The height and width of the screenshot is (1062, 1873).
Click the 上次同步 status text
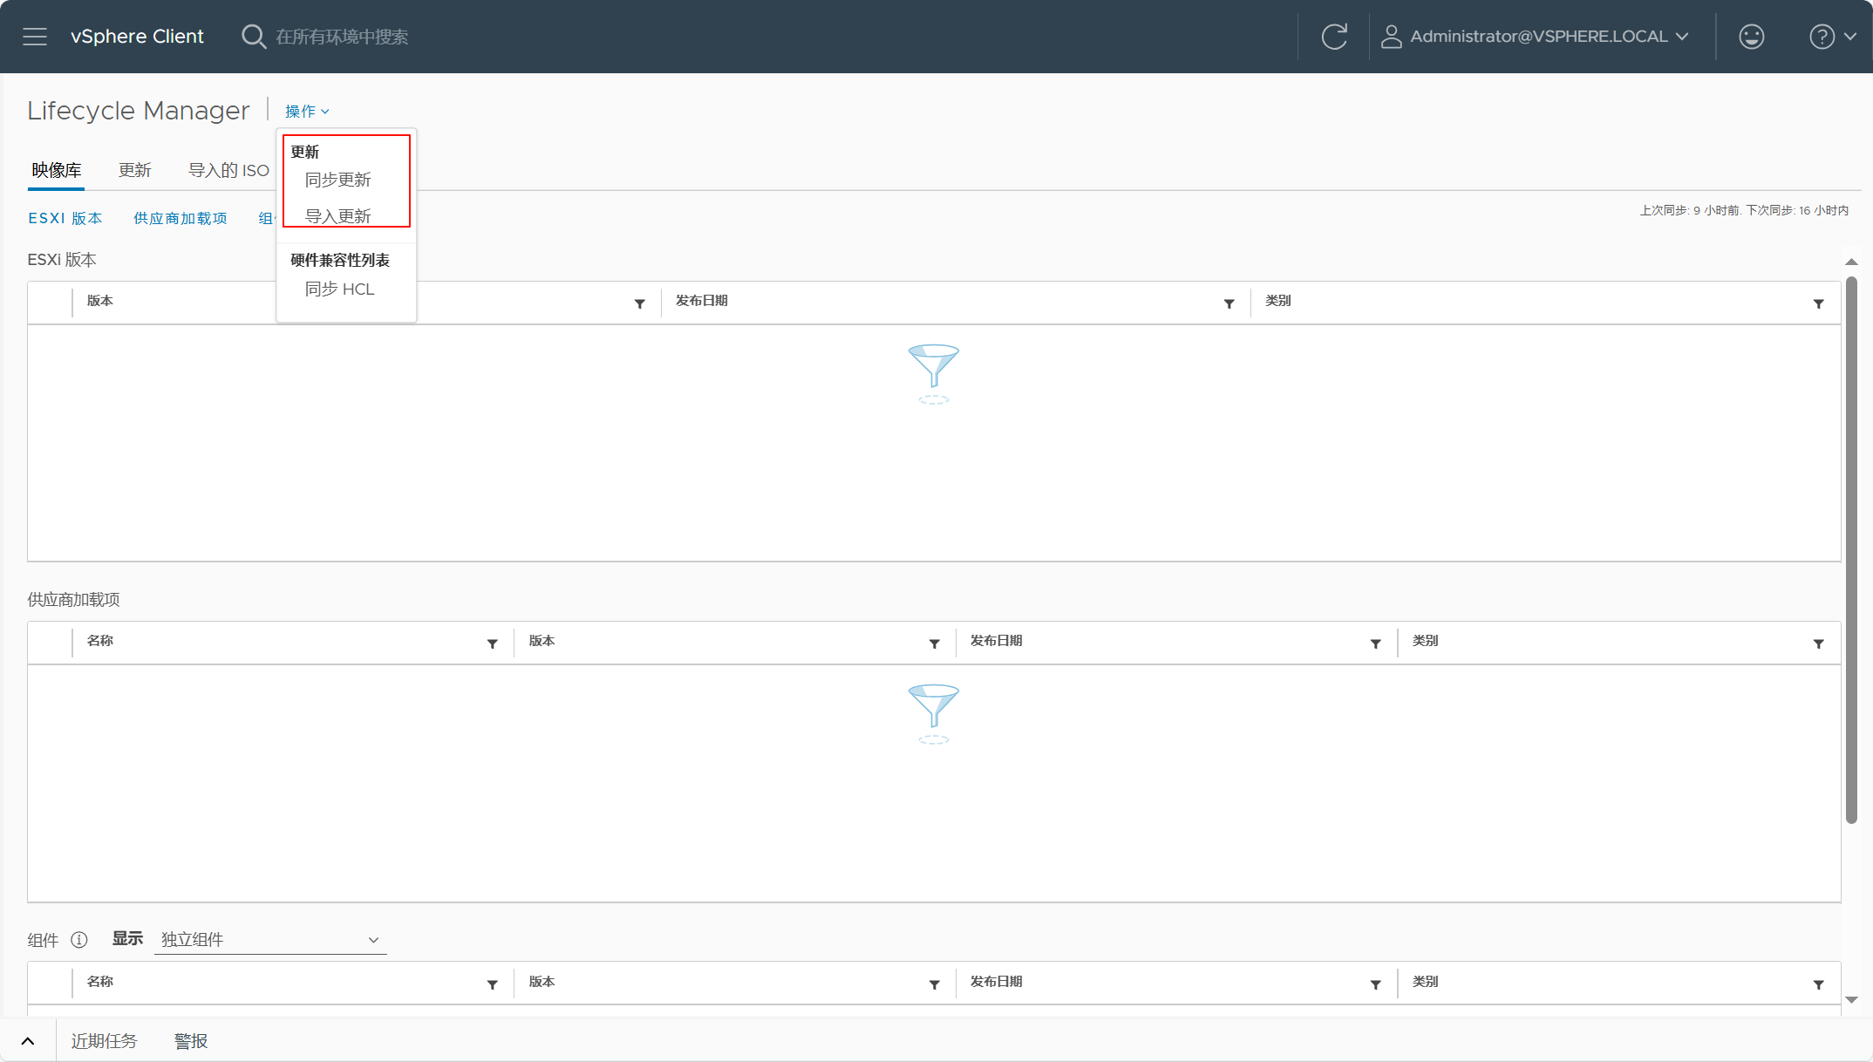pyautogui.click(x=1744, y=210)
